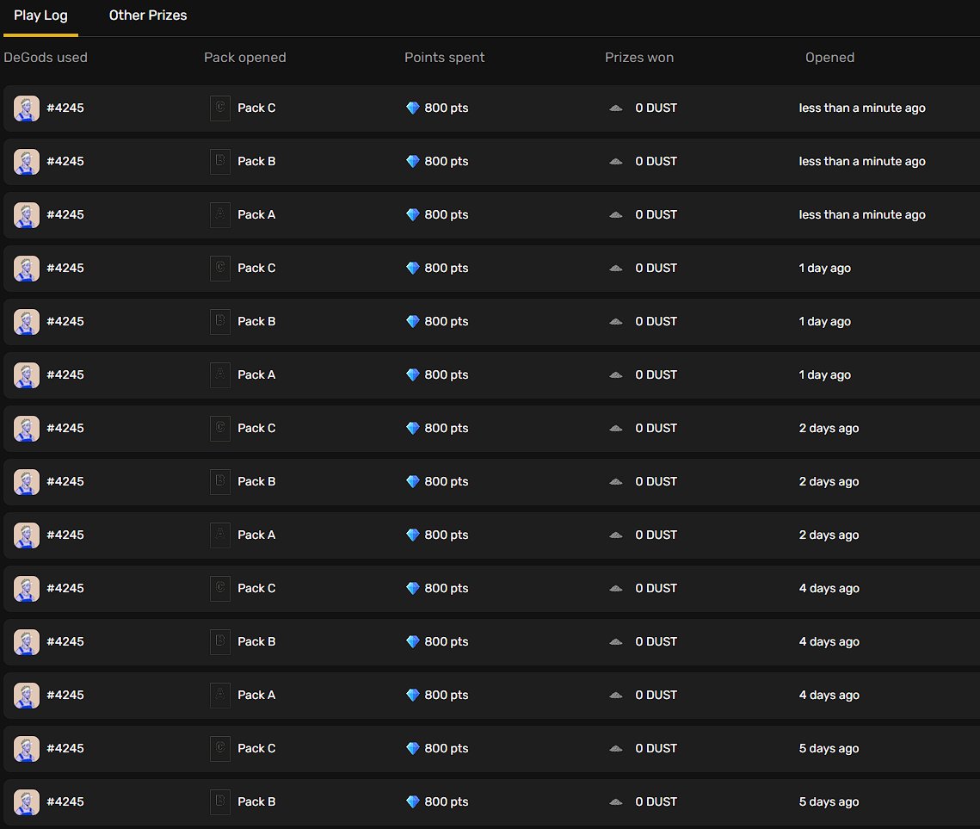
Task: Click blue diamond points icon in Pack B row, 4 days ago
Action: point(412,641)
